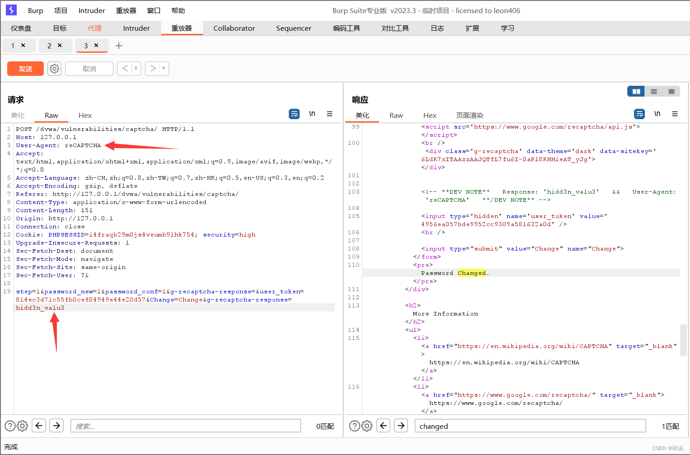Select Repeater tab 2
Image resolution: width=690 pixels, height=455 pixels.
[49, 46]
